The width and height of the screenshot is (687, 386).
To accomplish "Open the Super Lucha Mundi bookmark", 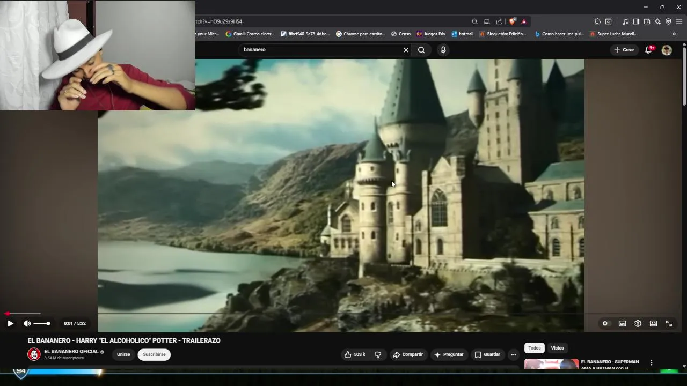I will [x=613, y=34].
